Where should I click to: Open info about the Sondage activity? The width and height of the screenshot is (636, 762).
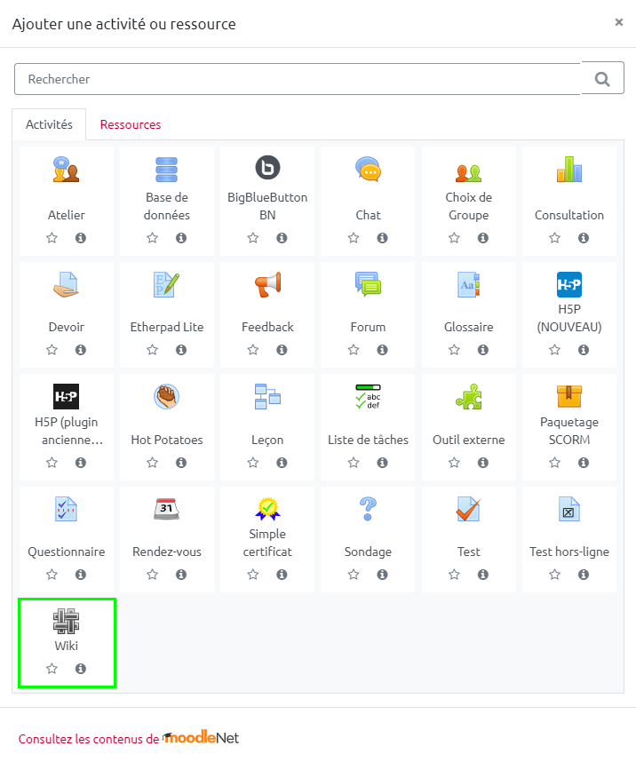382,575
